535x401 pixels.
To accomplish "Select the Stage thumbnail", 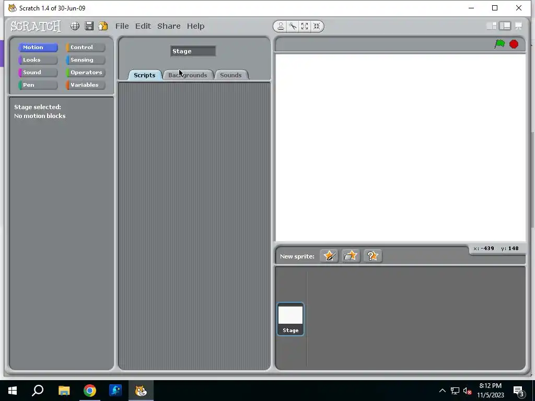I will pyautogui.click(x=290, y=319).
